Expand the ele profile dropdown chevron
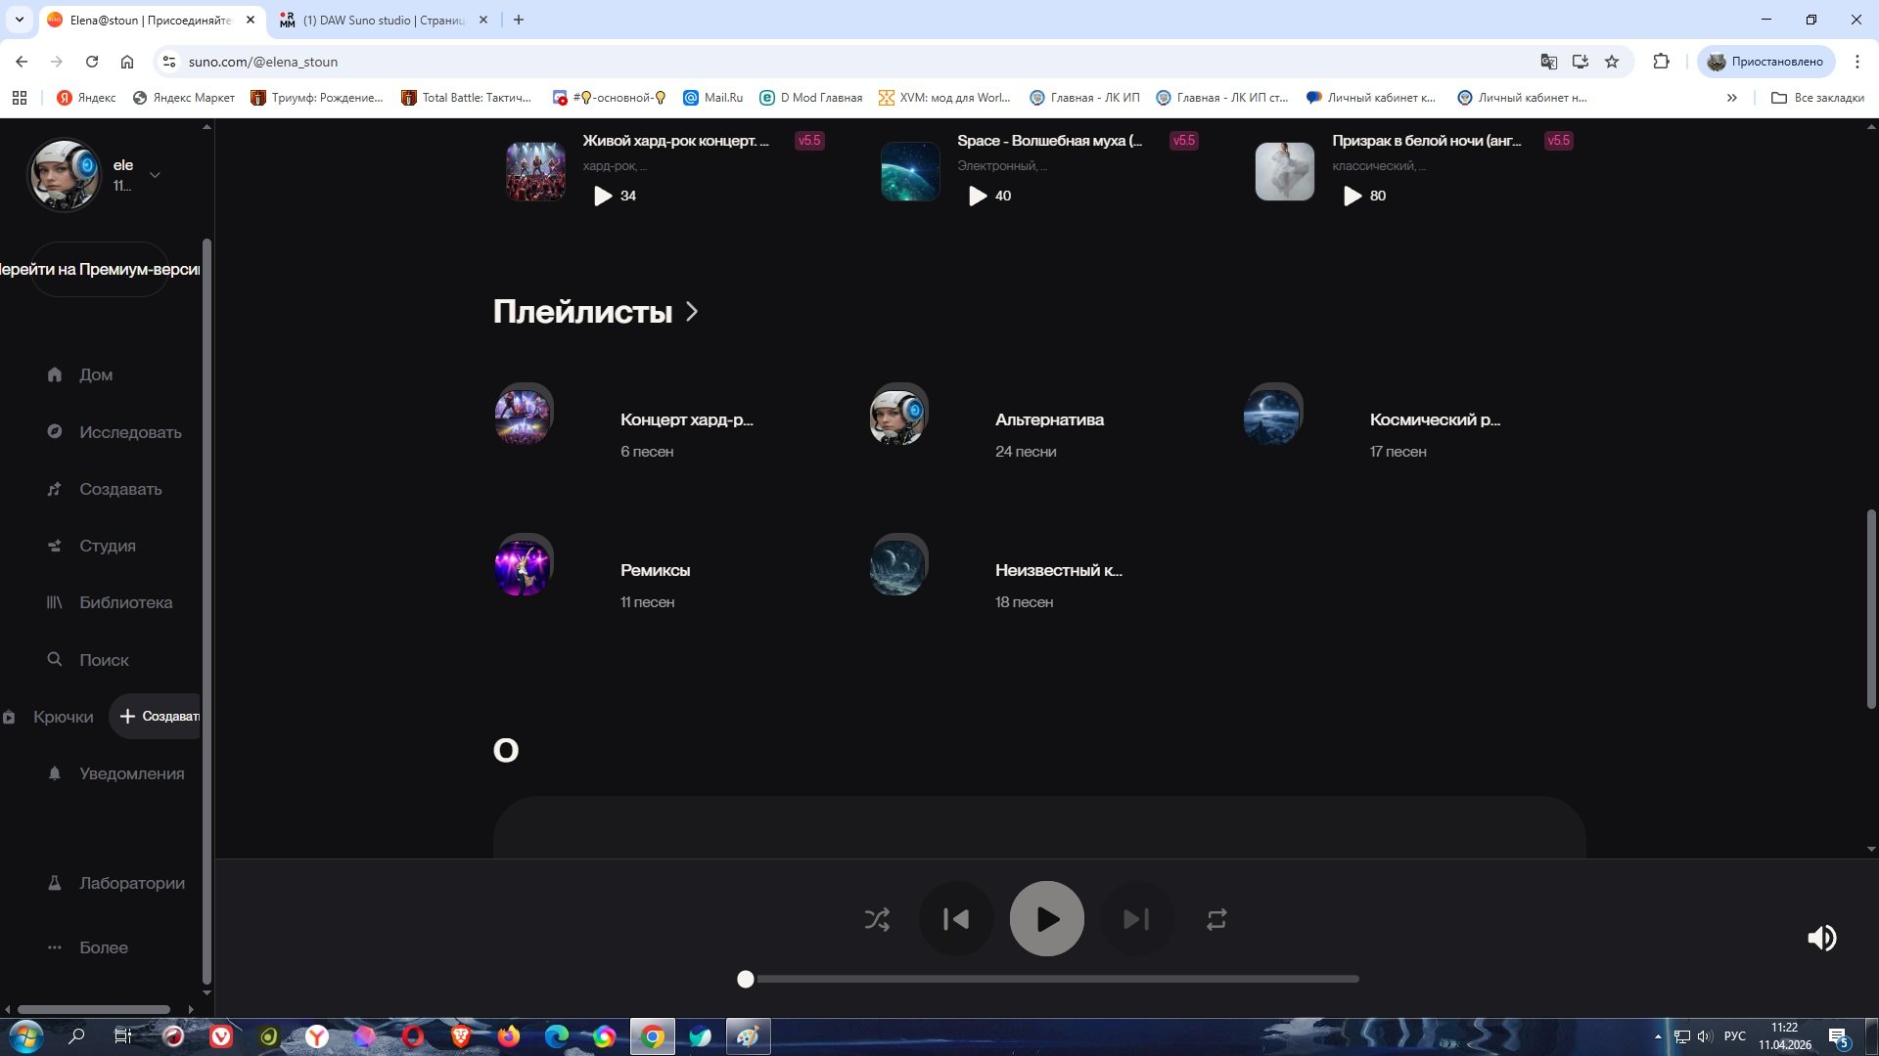Viewport: 1879px width, 1056px height. tap(155, 175)
